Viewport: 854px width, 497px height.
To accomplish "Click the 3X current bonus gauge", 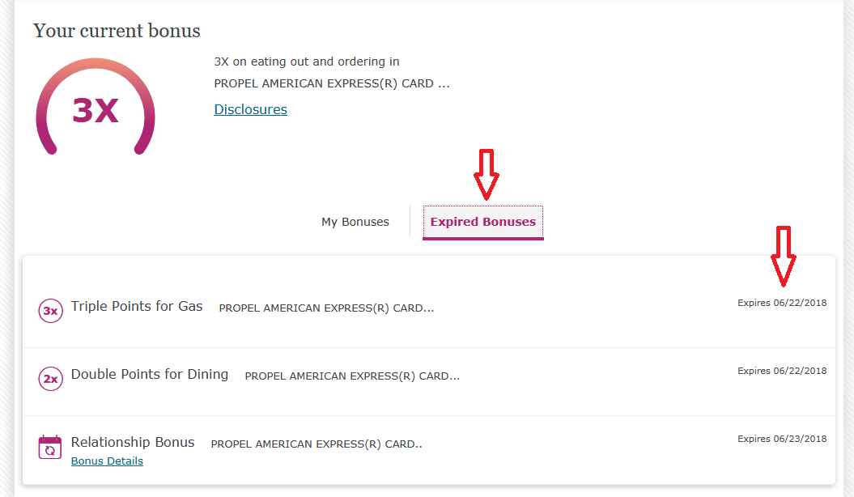I will [96, 109].
